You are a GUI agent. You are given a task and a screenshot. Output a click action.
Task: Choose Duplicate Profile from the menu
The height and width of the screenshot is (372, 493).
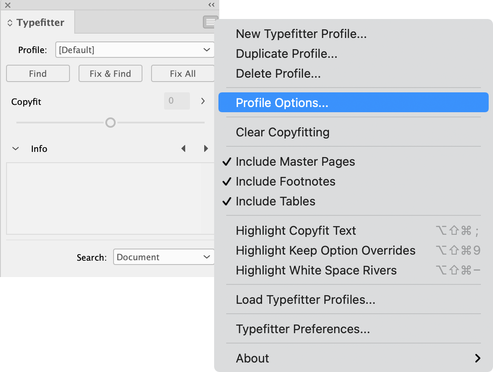(354, 54)
